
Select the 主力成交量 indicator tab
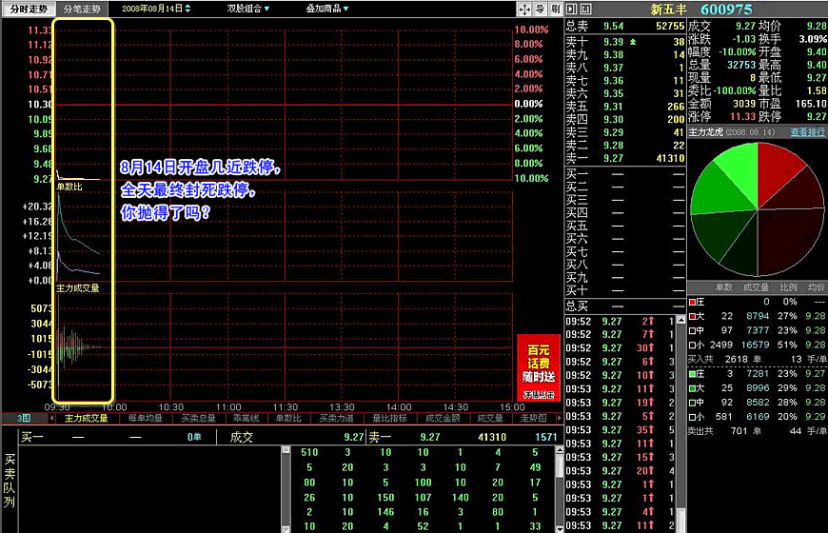86,418
